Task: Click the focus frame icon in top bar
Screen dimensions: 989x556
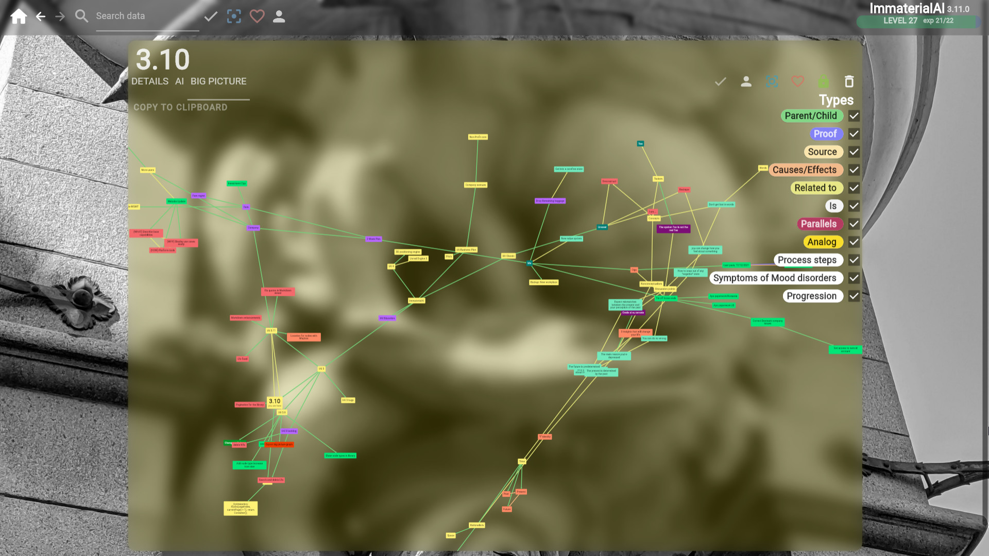Action: (x=234, y=16)
